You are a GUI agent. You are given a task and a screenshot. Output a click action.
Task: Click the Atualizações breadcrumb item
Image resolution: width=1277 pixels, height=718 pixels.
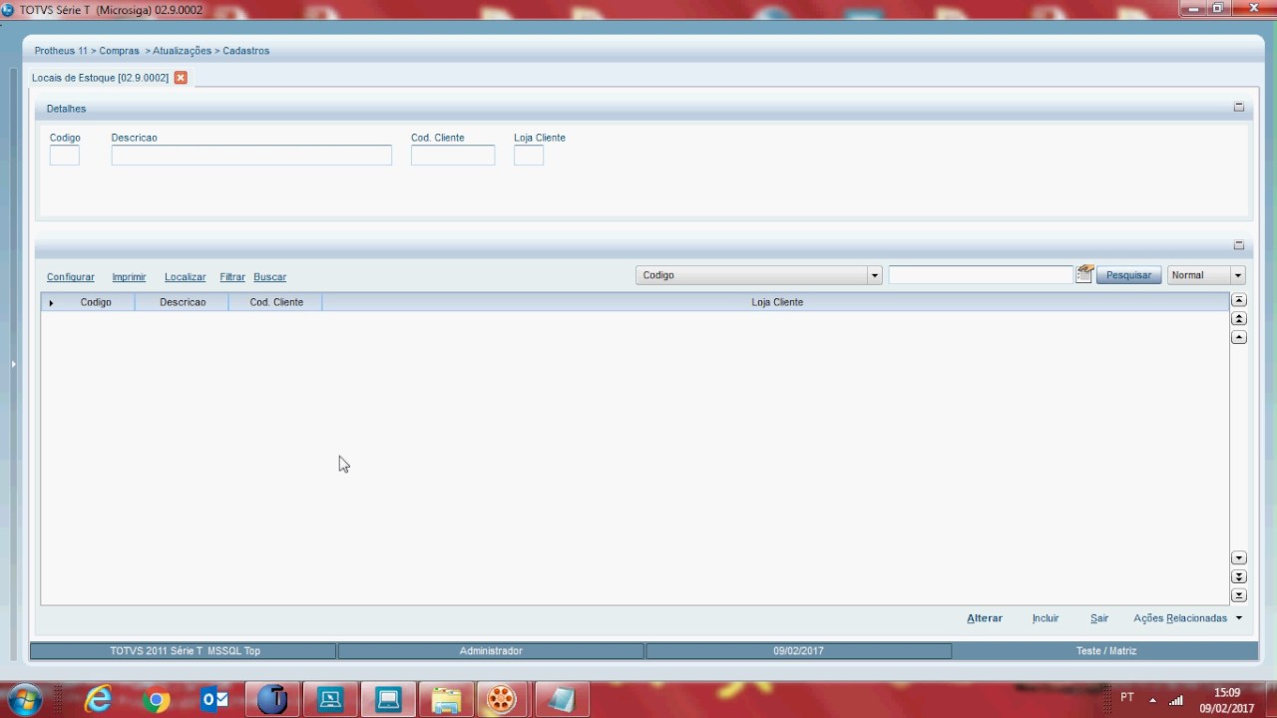coord(182,51)
